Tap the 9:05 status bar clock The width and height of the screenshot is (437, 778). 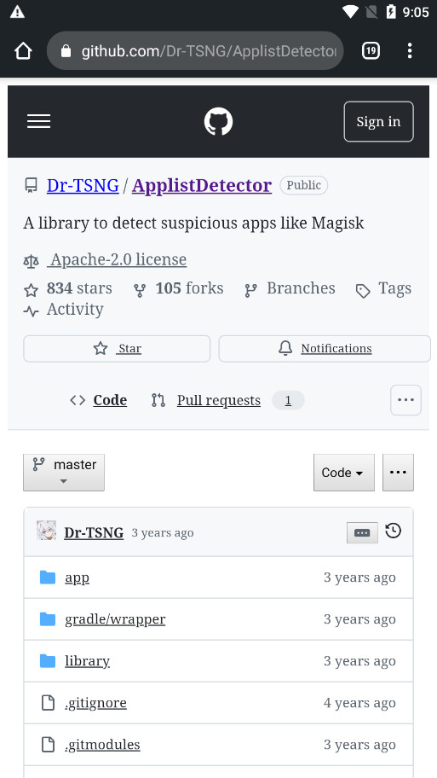pos(415,12)
